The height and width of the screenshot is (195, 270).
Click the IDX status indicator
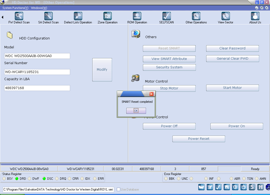point(82,179)
